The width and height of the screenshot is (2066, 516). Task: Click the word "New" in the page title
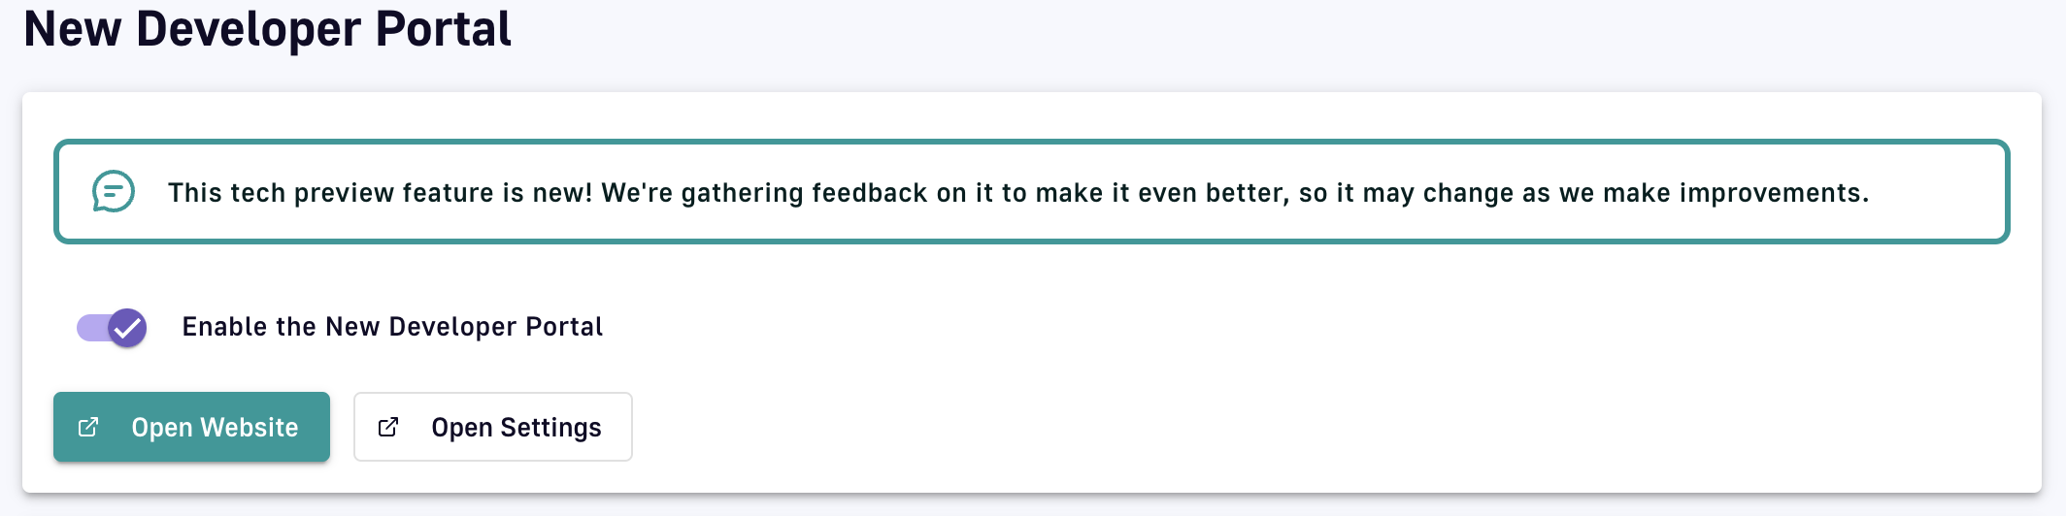click(x=72, y=29)
